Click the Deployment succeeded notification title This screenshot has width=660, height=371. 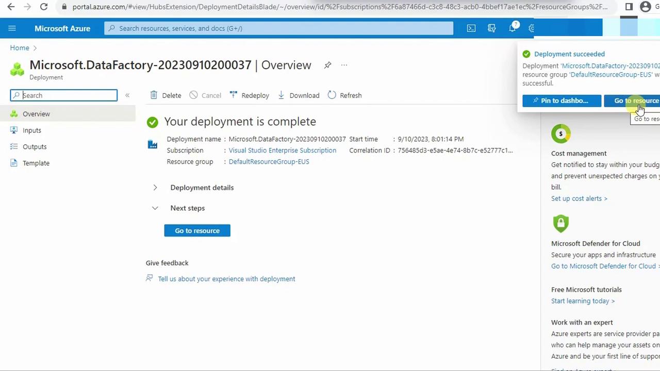(x=569, y=54)
